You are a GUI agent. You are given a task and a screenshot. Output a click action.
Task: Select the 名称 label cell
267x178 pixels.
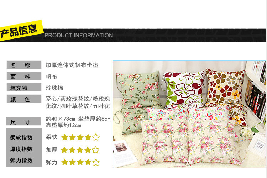[24, 65]
